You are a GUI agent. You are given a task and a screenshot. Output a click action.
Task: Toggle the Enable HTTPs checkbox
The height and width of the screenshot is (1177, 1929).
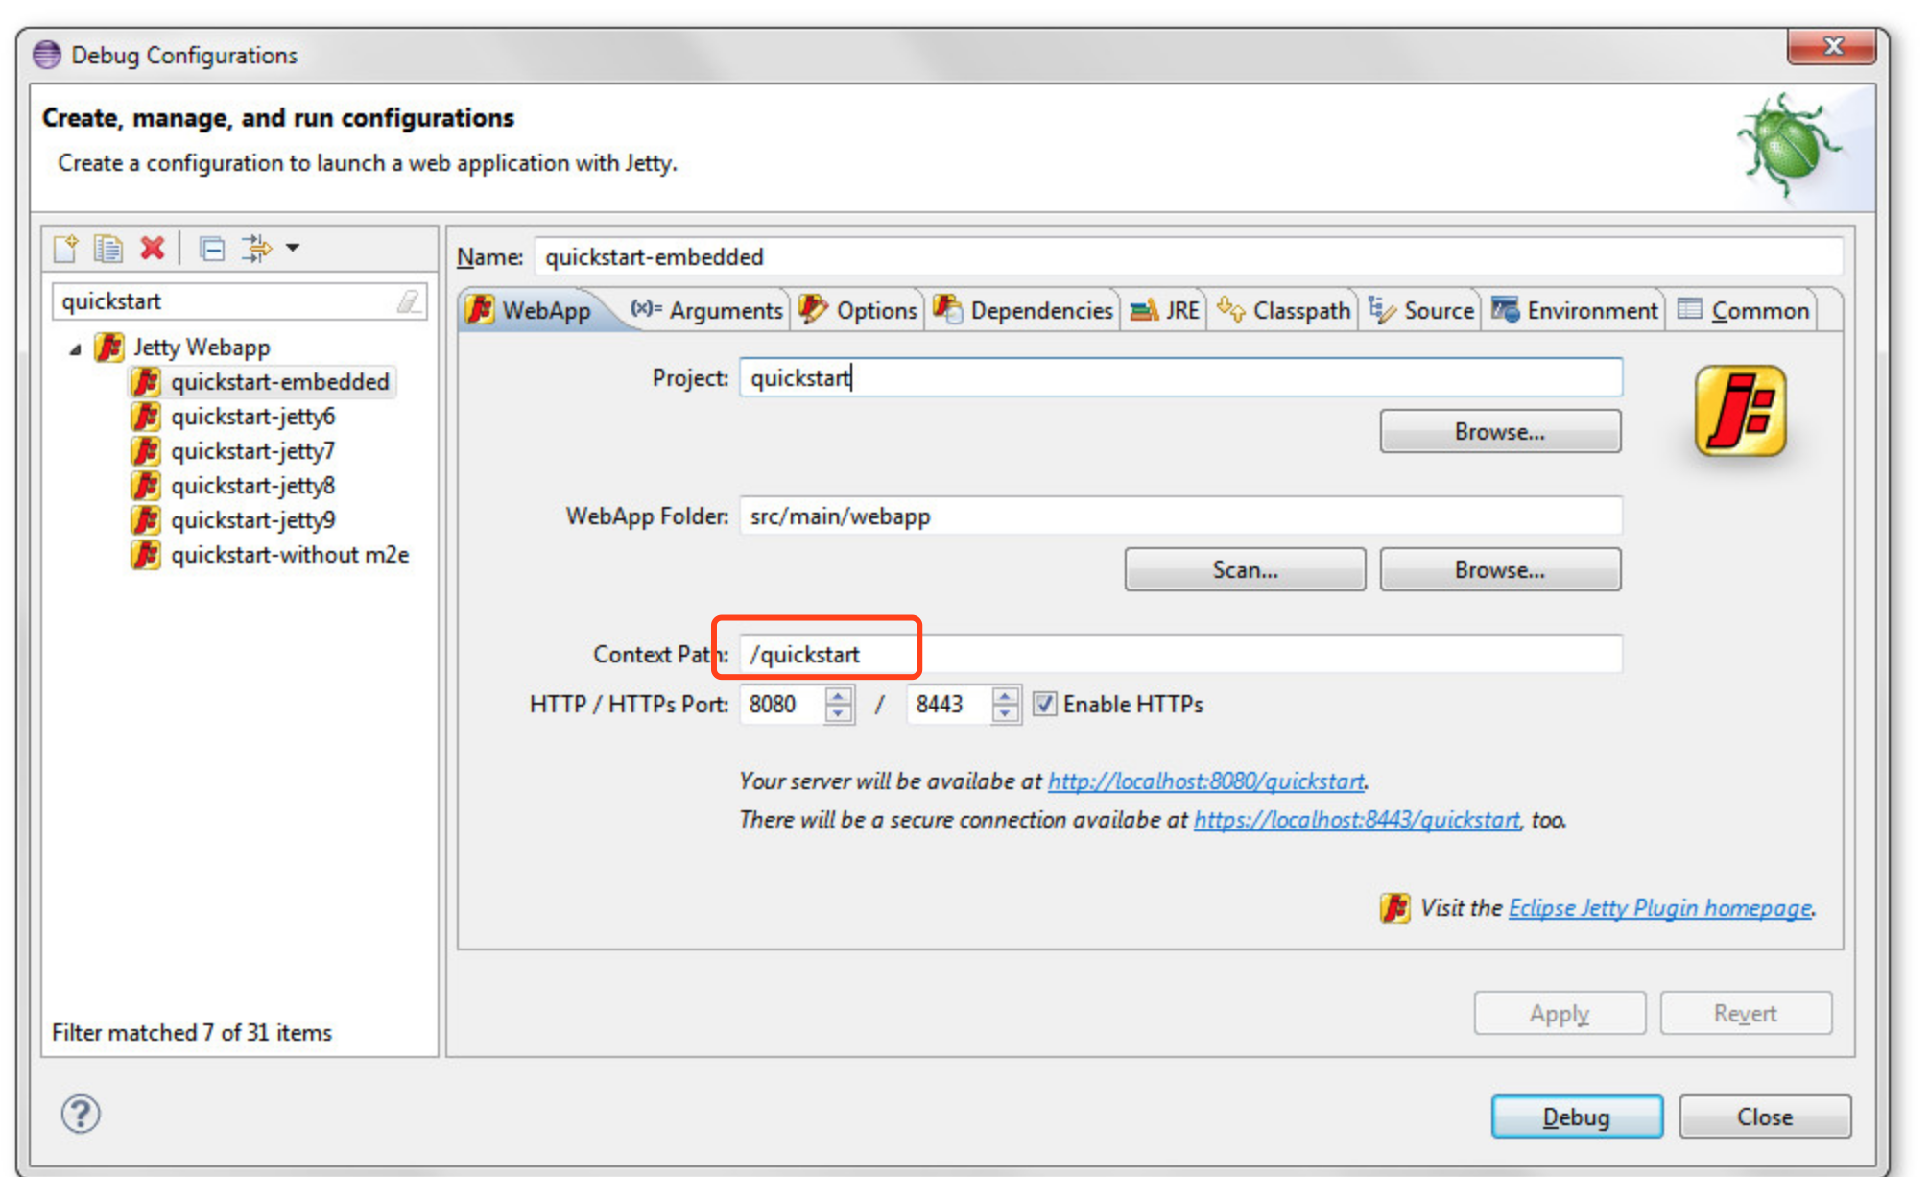1044,704
